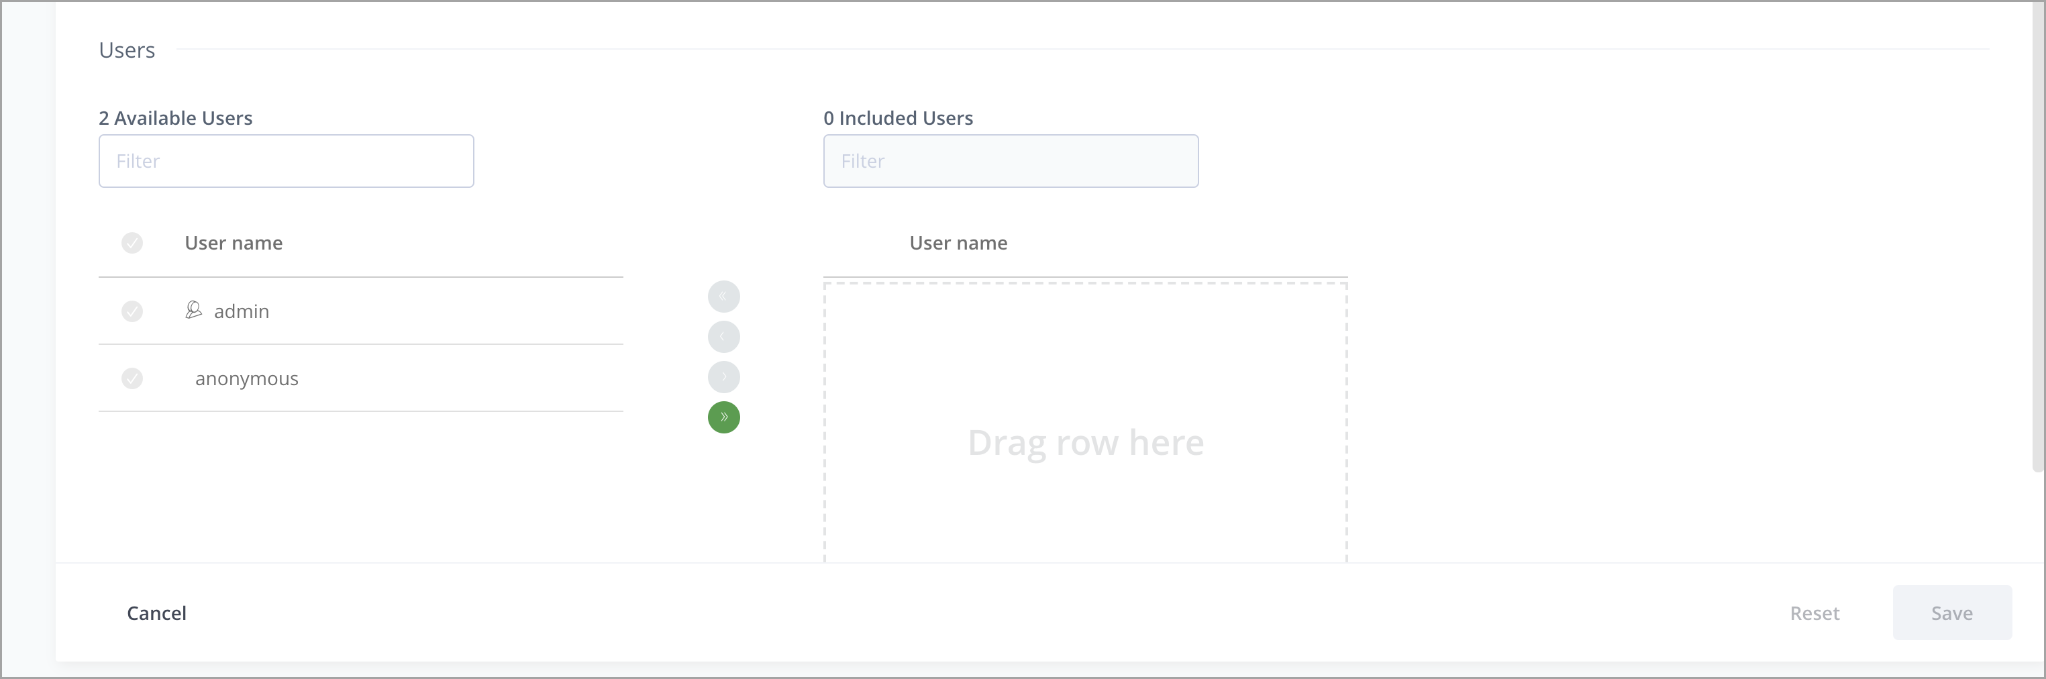The height and width of the screenshot is (679, 2046).
Task: Click the single left arrow to remove selected users
Action: point(723,336)
